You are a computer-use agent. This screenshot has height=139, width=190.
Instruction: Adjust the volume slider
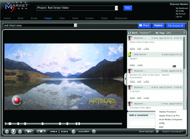coord(84,131)
